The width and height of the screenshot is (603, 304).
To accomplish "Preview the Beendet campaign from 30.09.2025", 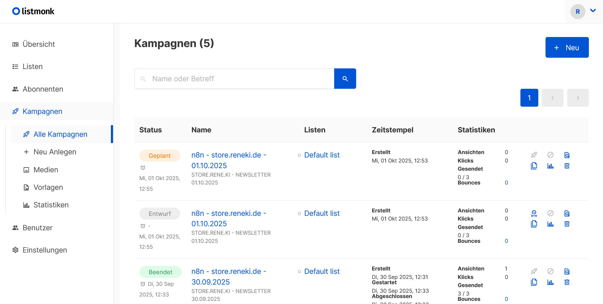I will point(567,271).
